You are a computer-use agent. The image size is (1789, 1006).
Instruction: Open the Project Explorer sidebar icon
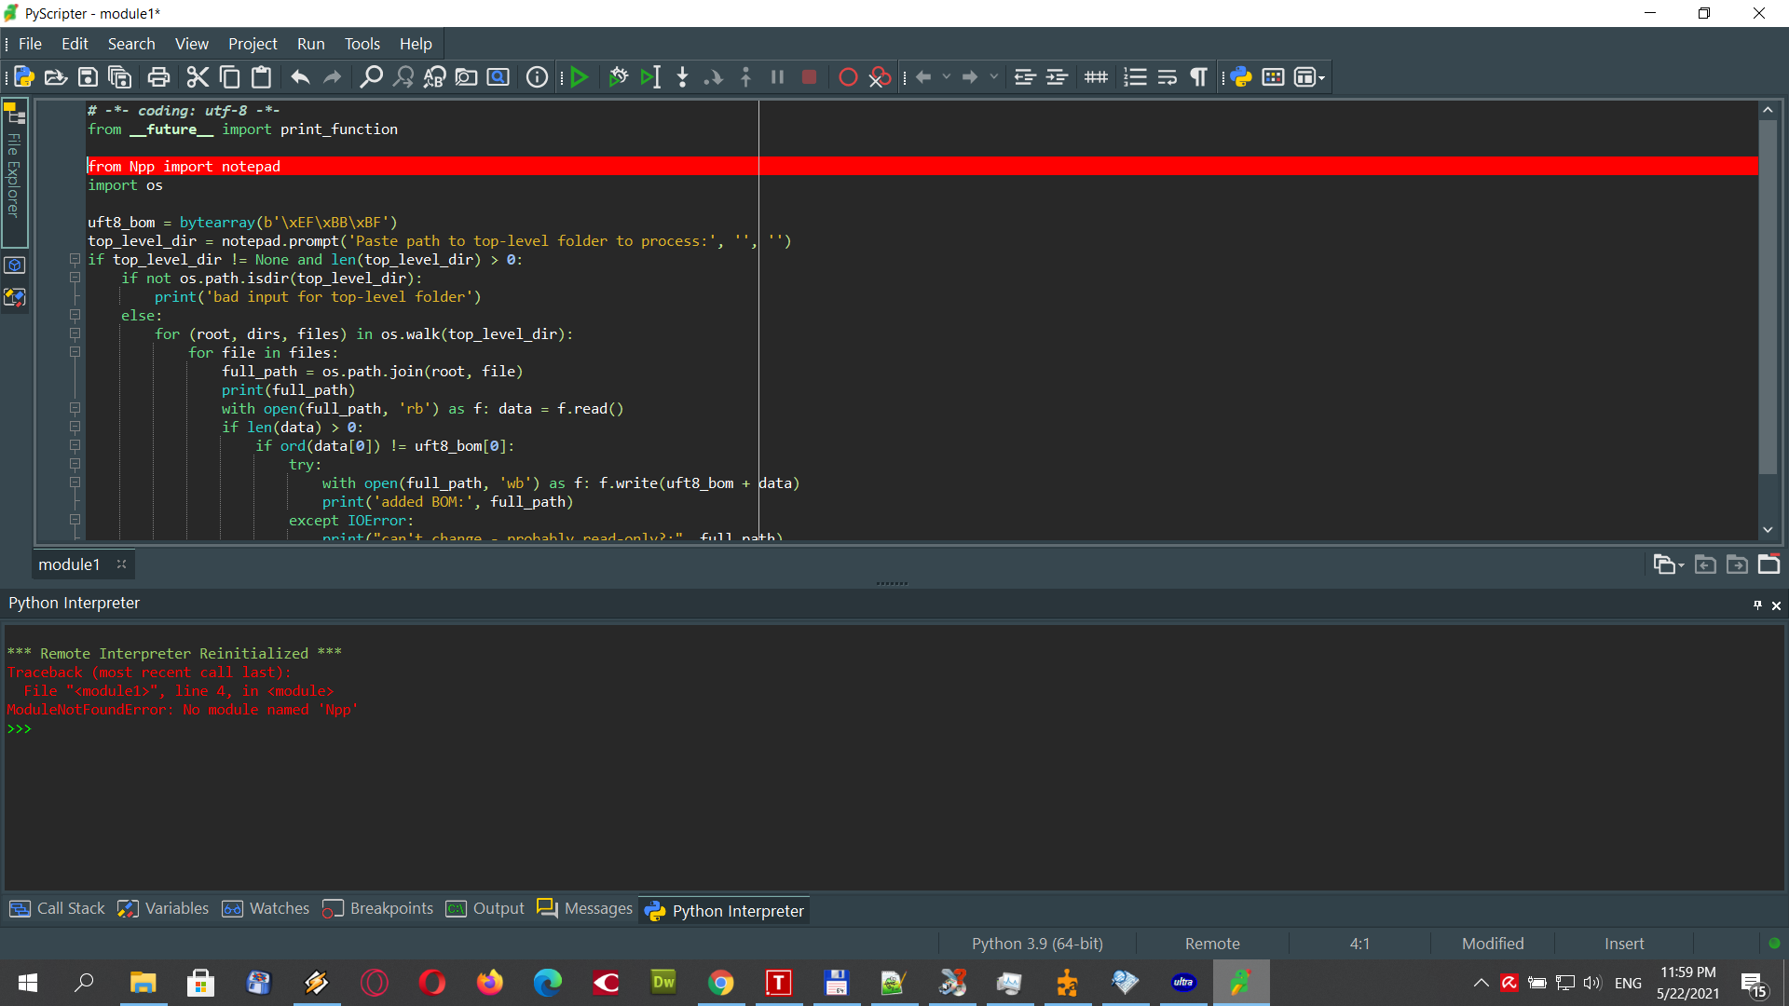[15, 297]
